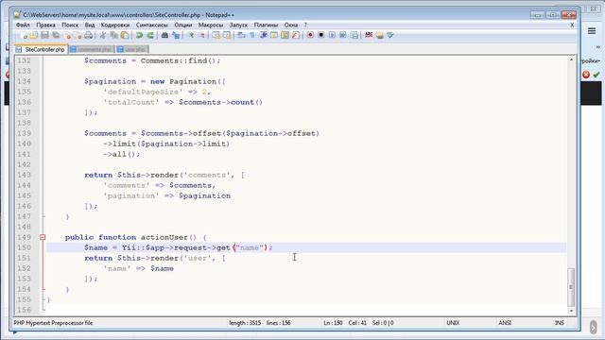Start macro recording with red dot icon
Screen dimensions: 605x340
[310, 36]
